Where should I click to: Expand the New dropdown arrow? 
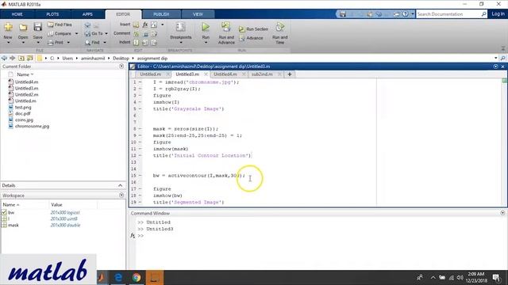(x=8, y=43)
